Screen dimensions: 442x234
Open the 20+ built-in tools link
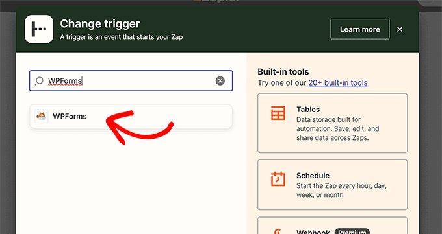click(338, 83)
